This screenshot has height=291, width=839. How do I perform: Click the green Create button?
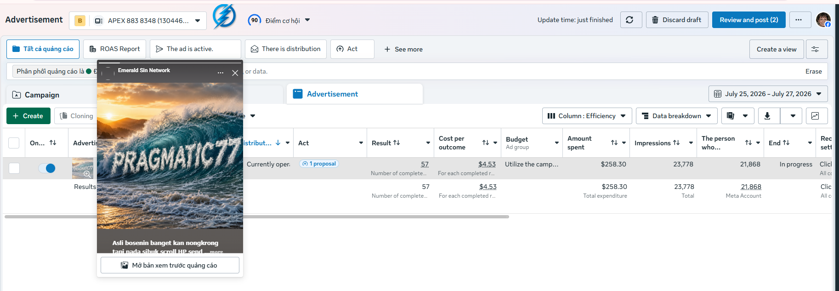coord(28,116)
